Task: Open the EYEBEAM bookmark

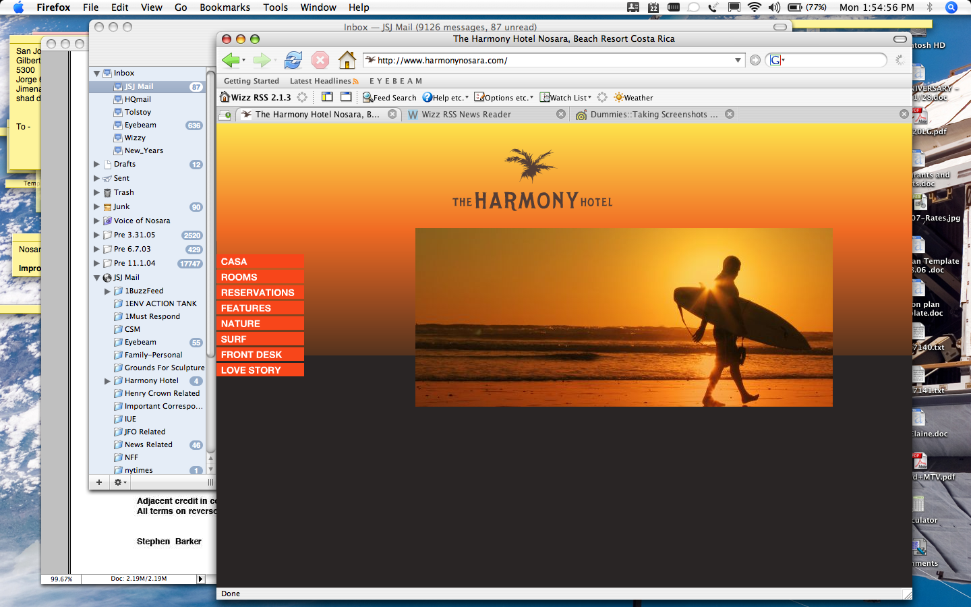Action: 396,81
